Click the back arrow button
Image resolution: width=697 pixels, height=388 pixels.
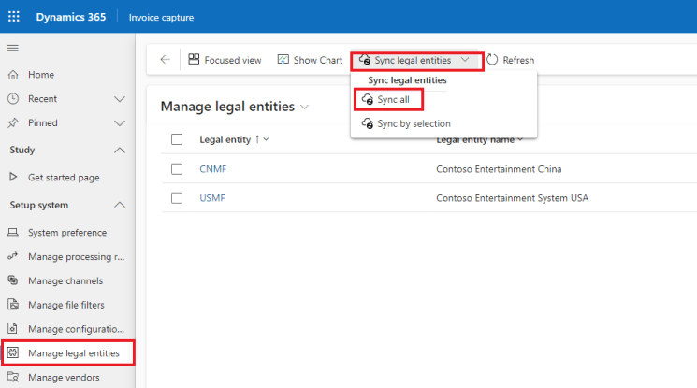(166, 60)
